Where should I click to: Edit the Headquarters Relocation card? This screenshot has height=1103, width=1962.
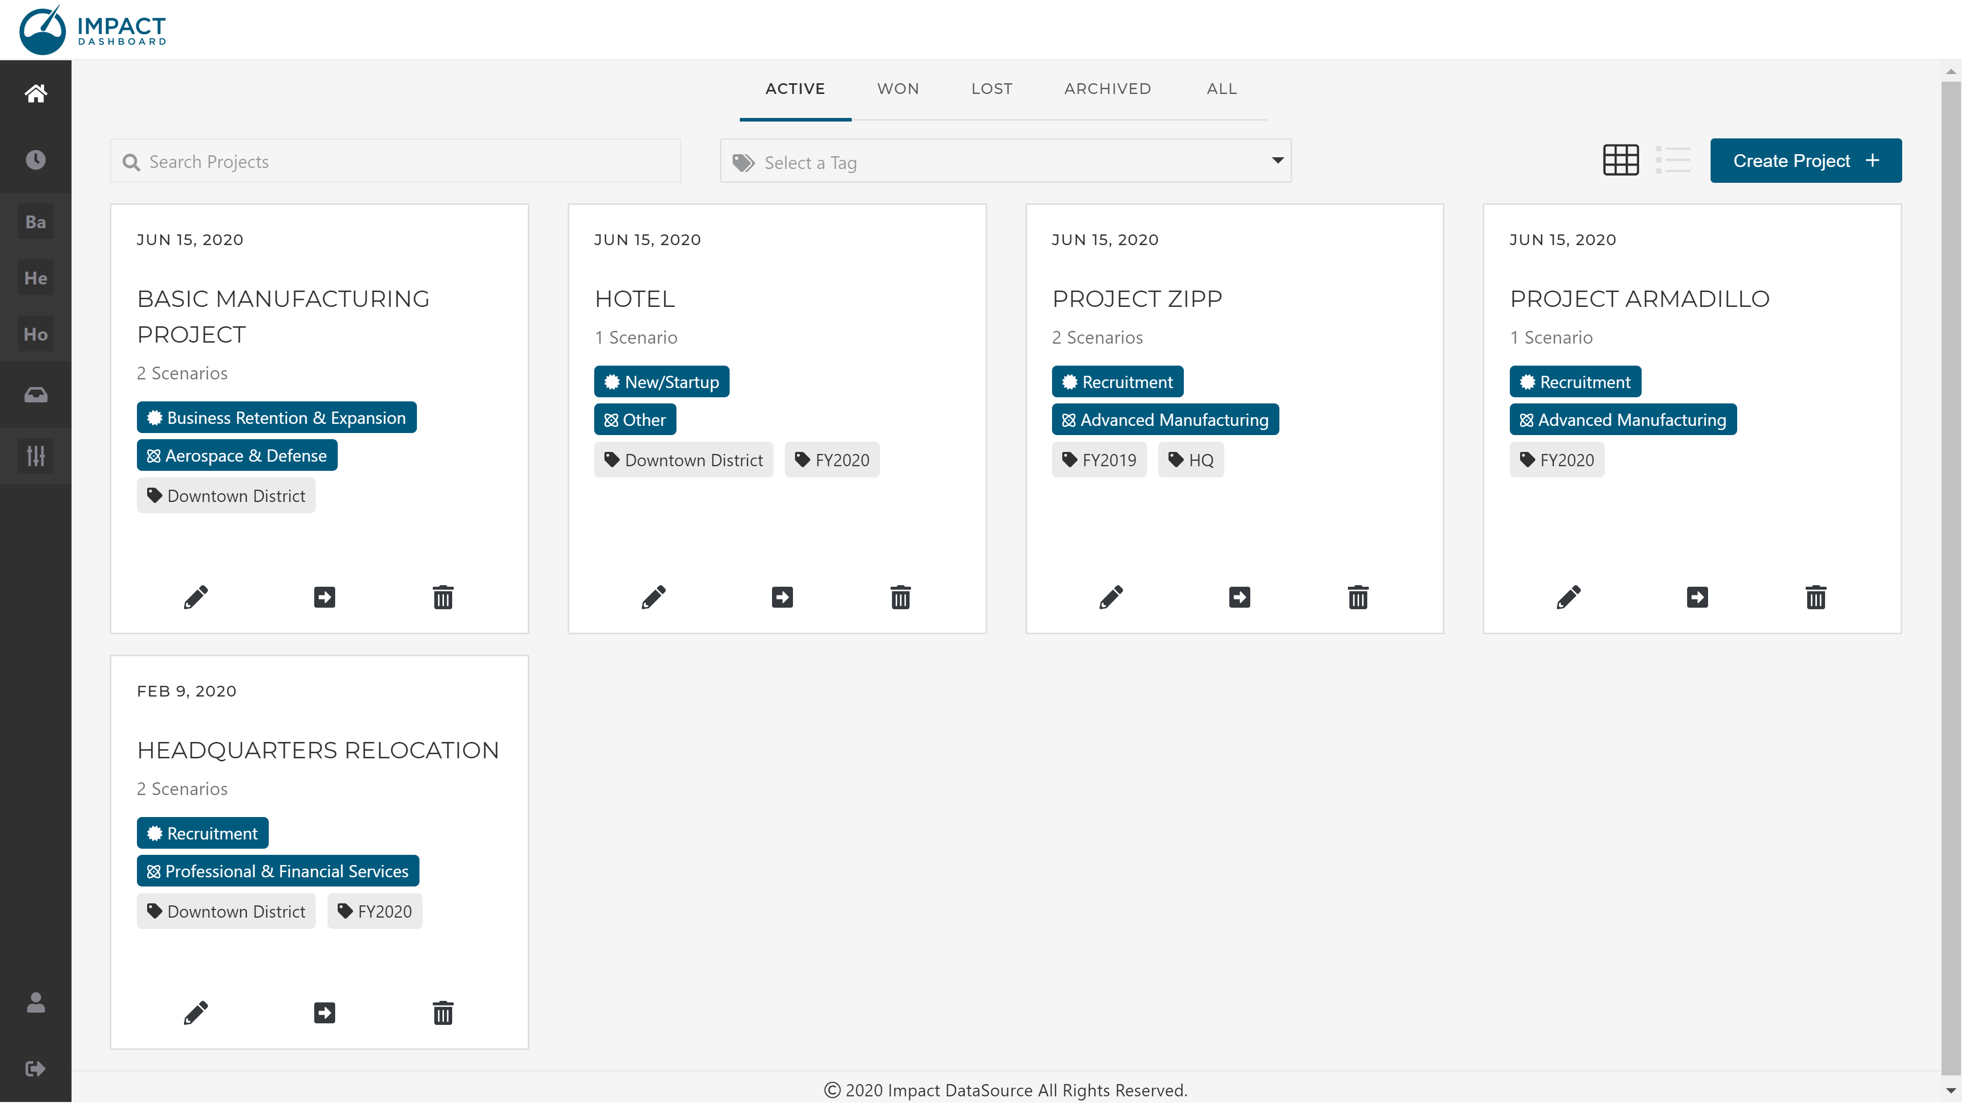(x=196, y=1013)
